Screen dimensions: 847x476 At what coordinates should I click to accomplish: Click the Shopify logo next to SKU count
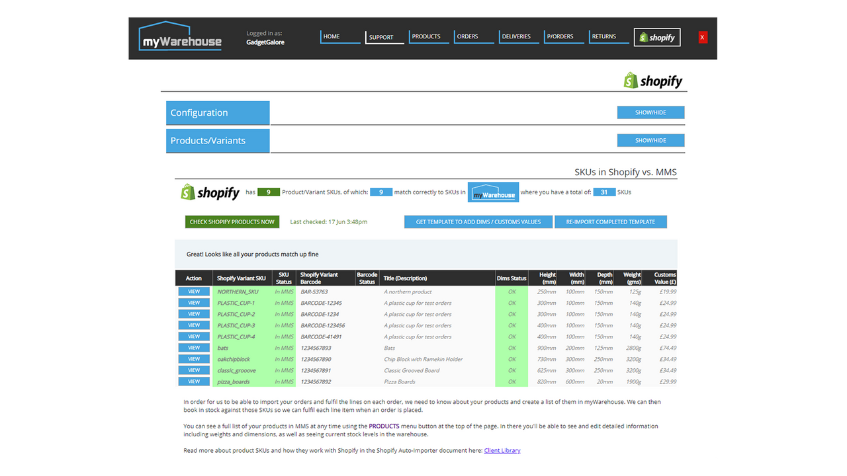click(210, 192)
